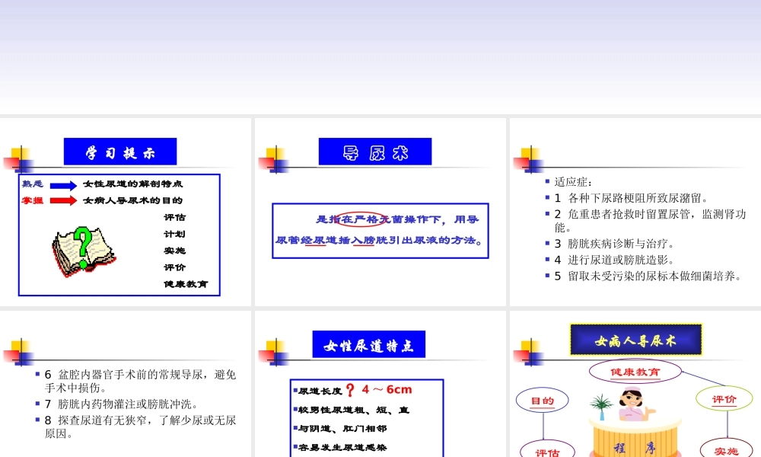761x457 pixels.
Task: Click the potted plant graphic beside the nurse
Action: [x=601, y=404]
